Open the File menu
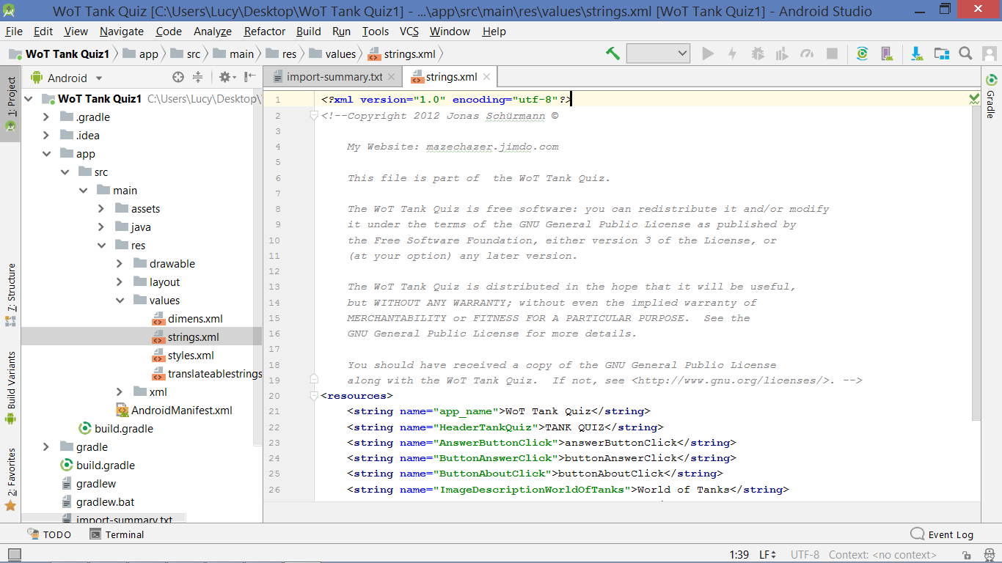 pyautogui.click(x=14, y=31)
